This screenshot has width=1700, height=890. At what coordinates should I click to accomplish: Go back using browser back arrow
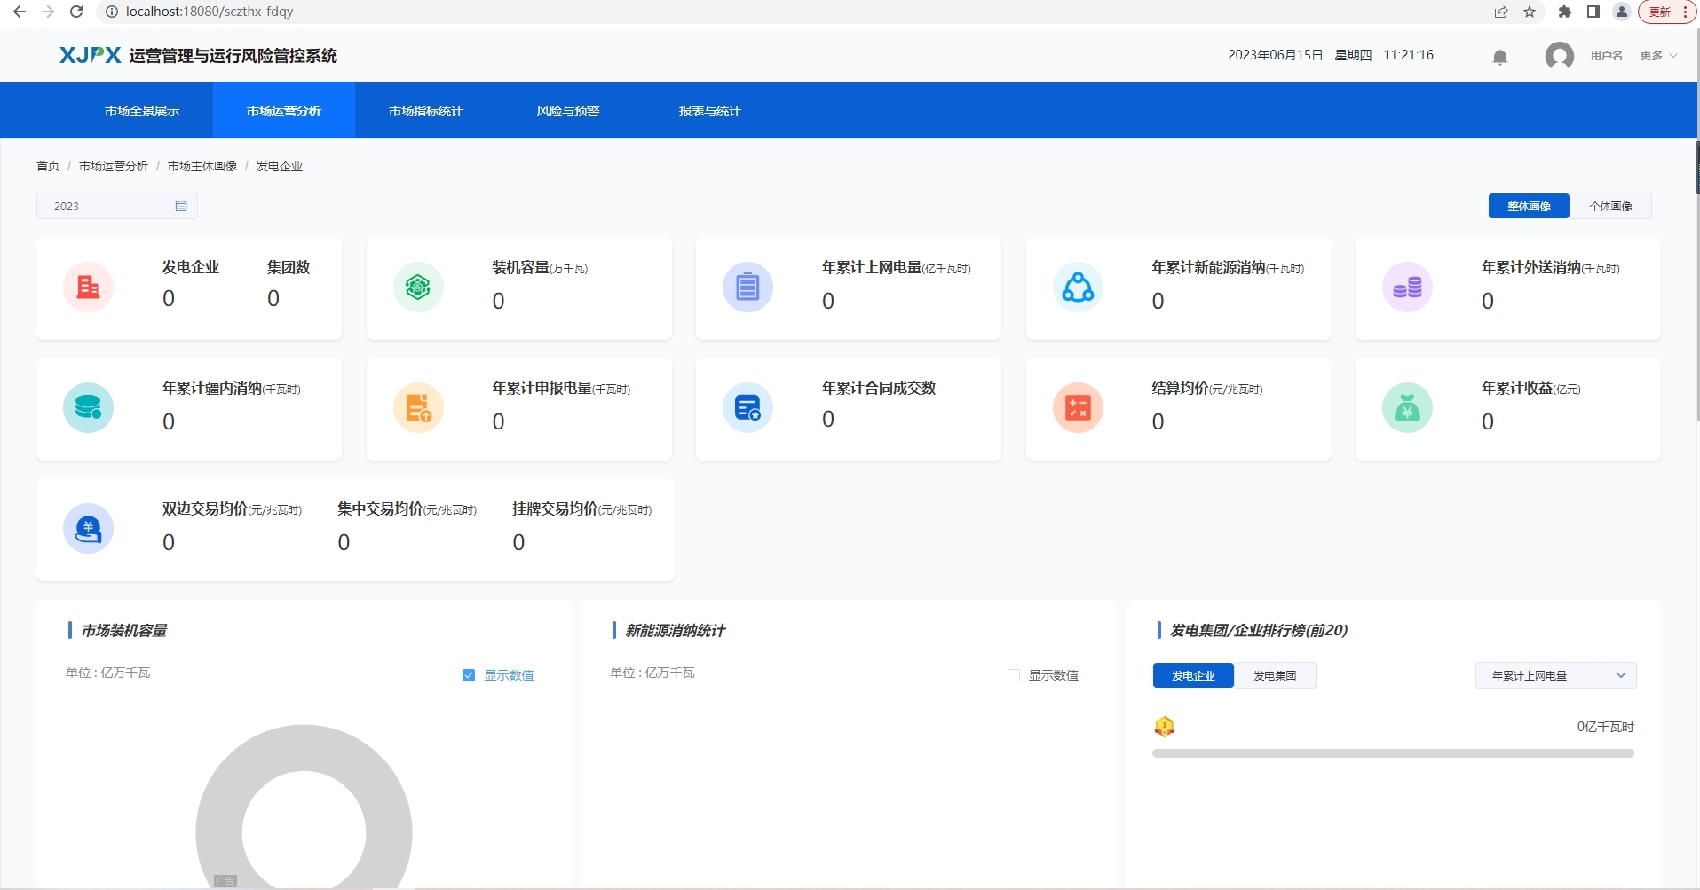click(x=20, y=12)
